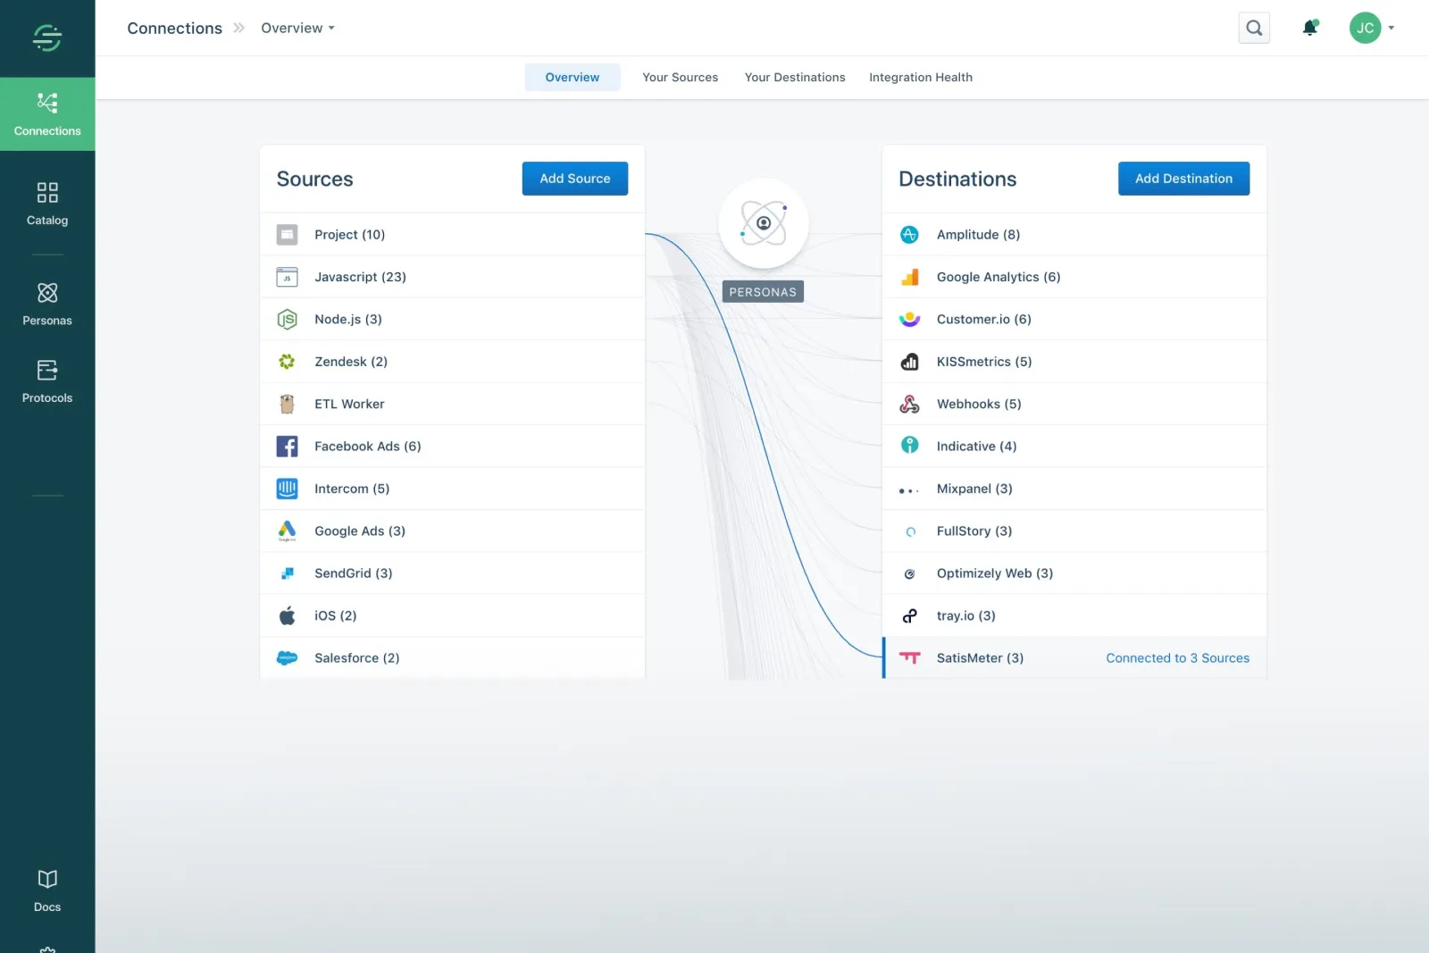This screenshot has width=1429, height=953.
Task: Click the Add Destination button
Action: pyautogui.click(x=1183, y=179)
